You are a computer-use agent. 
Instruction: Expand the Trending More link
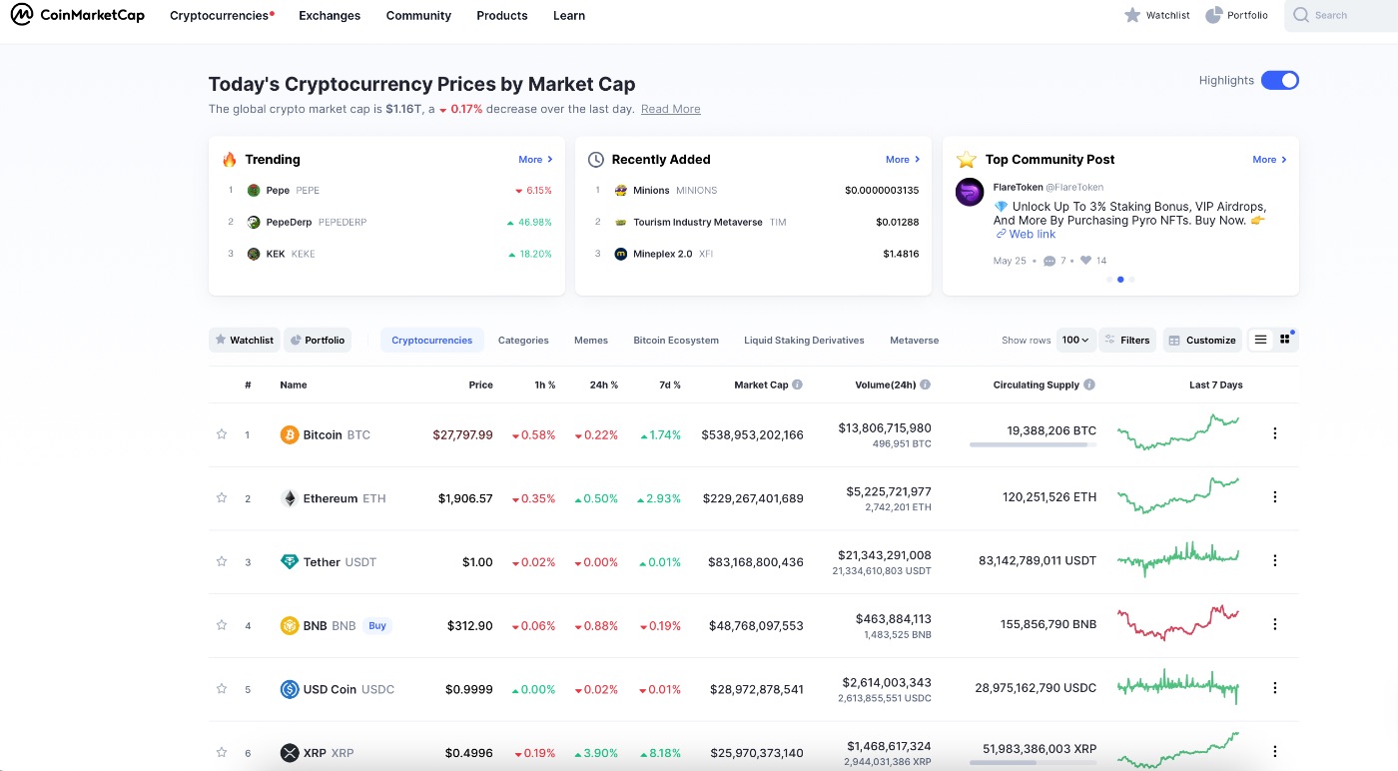pyautogui.click(x=535, y=160)
